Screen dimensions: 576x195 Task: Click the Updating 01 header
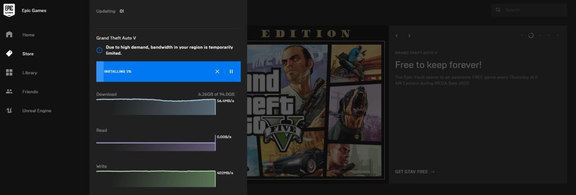coord(110,11)
